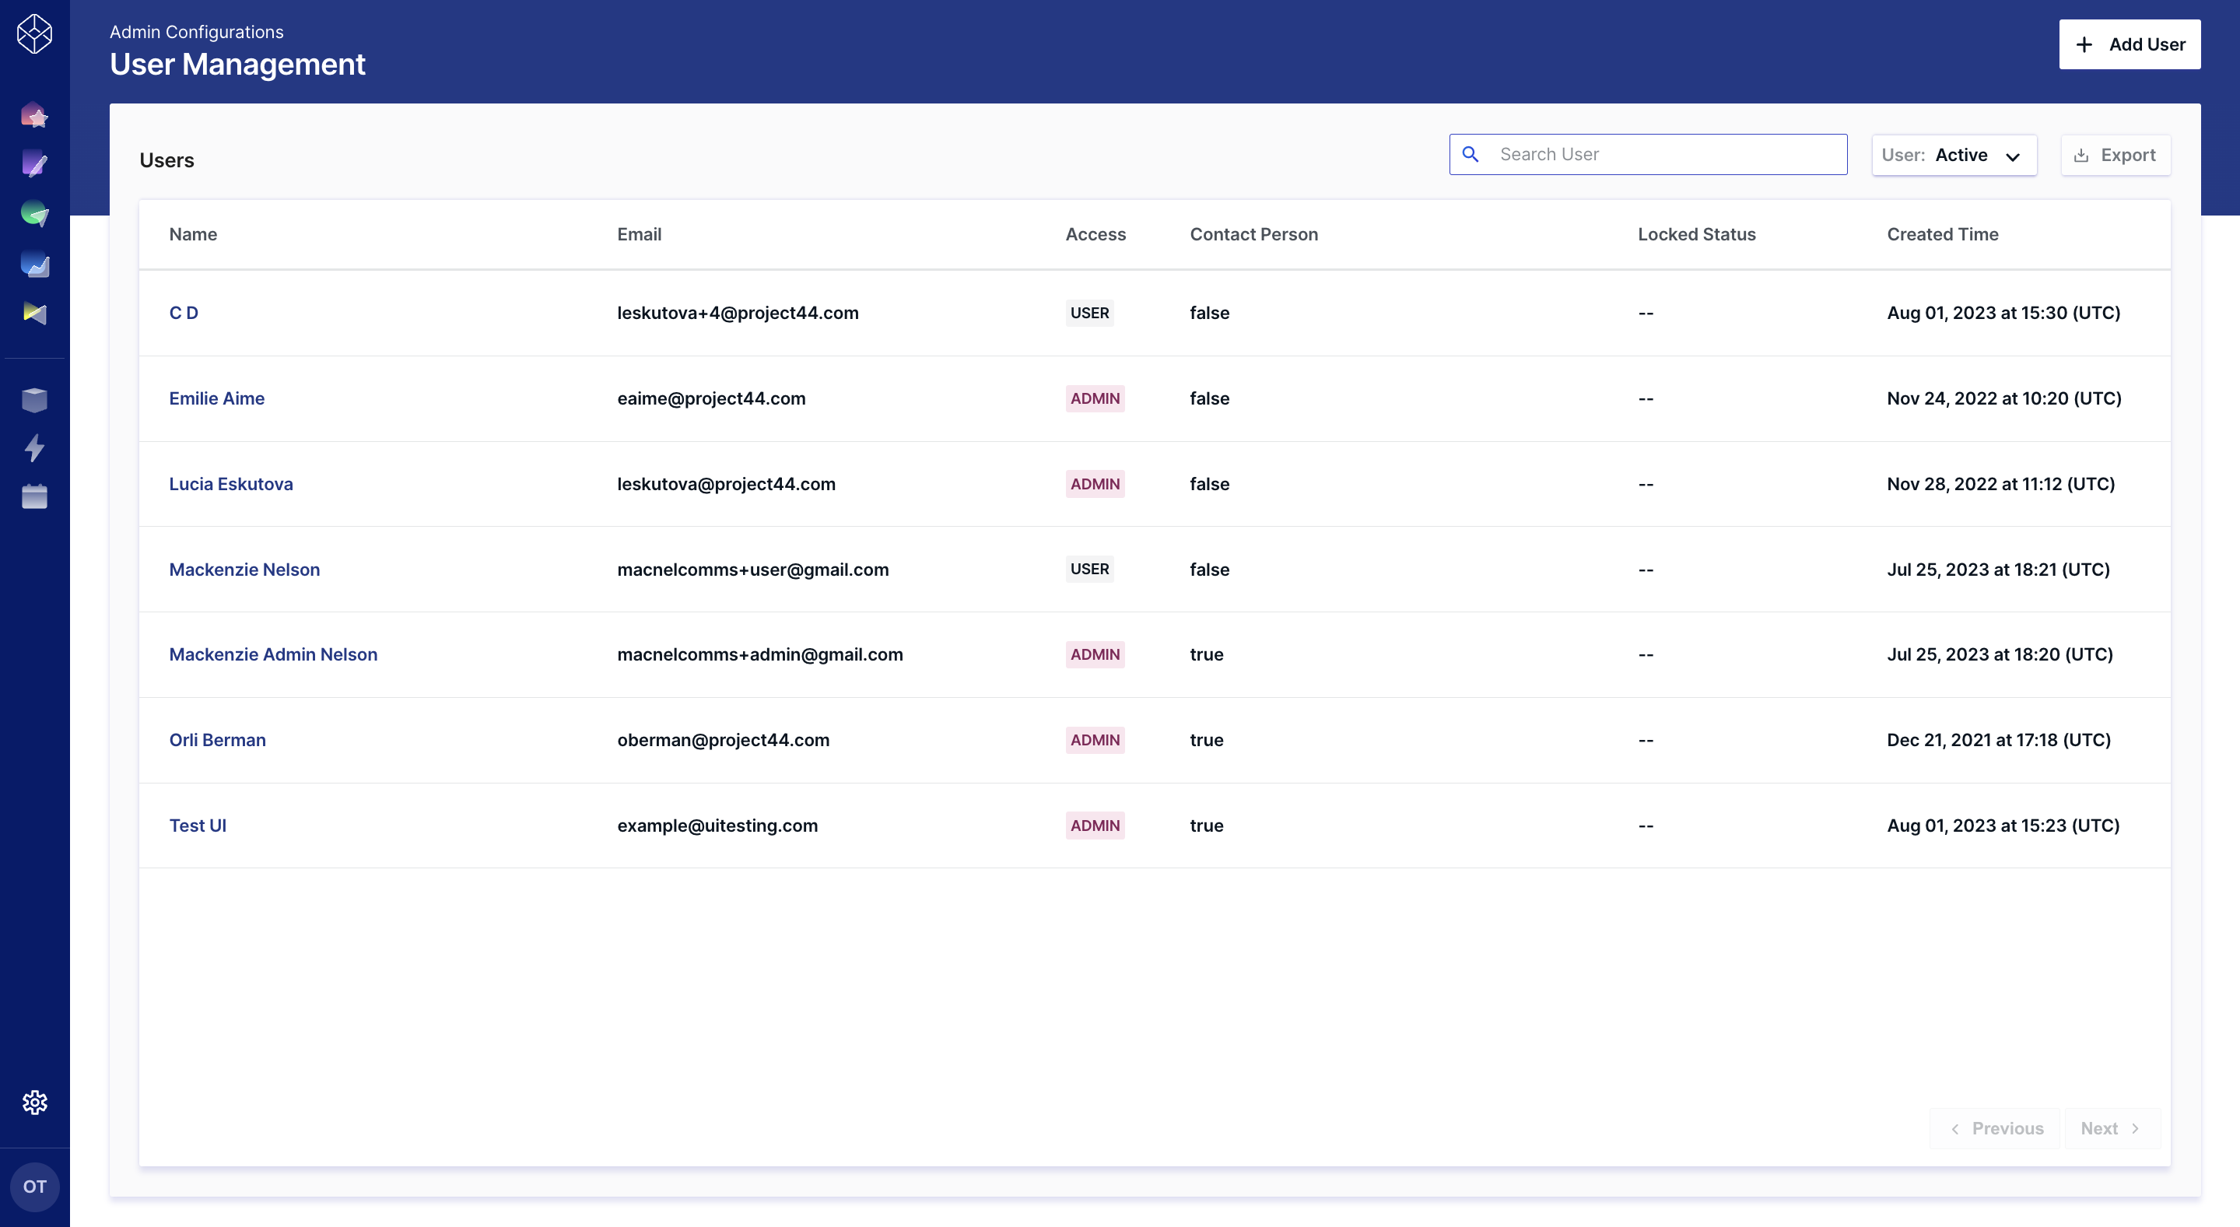This screenshot has width=2240, height=1227.
Task: Click the Admin Configurations breadcrumb text
Action: point(197,32)
